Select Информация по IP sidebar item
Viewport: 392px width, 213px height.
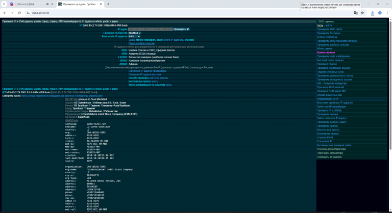click(328, 99)
